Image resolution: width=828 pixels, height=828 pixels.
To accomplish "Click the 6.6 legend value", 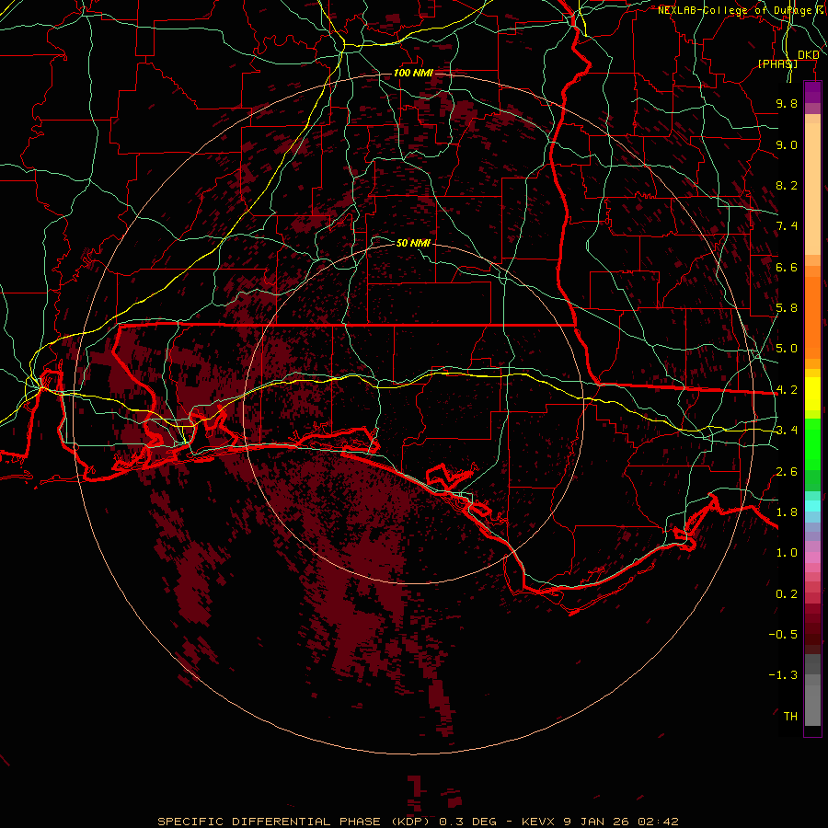I will (x=787, y=267).
